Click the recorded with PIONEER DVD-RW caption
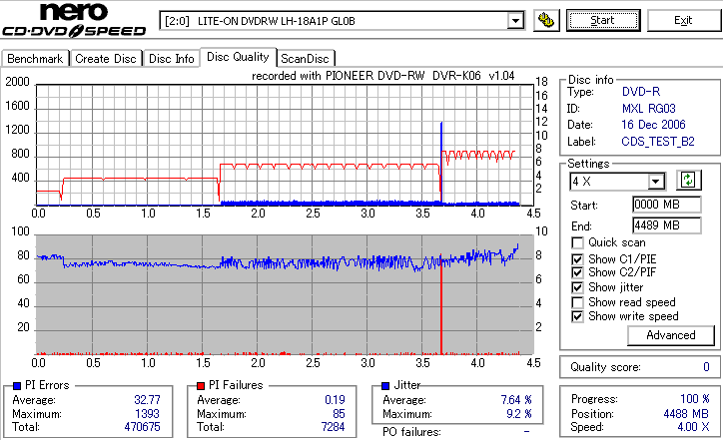Screen dimensions: 723x440 383,76
